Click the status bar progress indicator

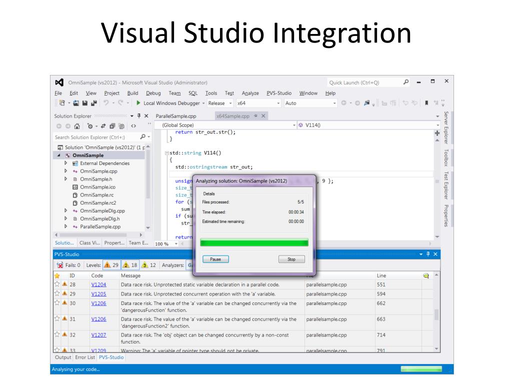point(421,369)
